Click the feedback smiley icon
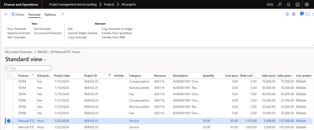Screen dimensions: 314x130 coord(297,5)
